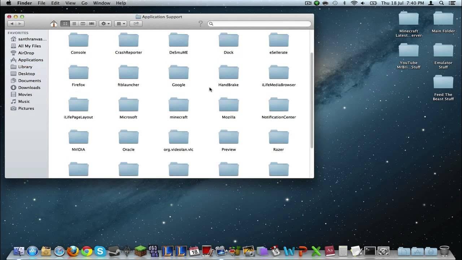Switch Finder to list view
462x260 pixels.
pyautogui.click(x=74, y=23)
